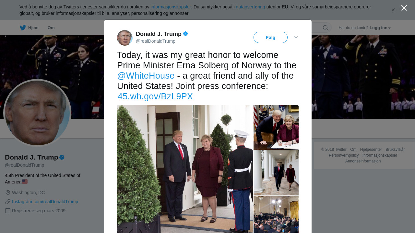The image size is (415, 233).
Task: Open the informasjonskapsler link in banner
Action: tap(171, 7)
